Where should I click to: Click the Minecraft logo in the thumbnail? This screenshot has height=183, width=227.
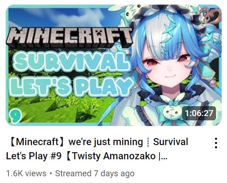tap(69, 38)
